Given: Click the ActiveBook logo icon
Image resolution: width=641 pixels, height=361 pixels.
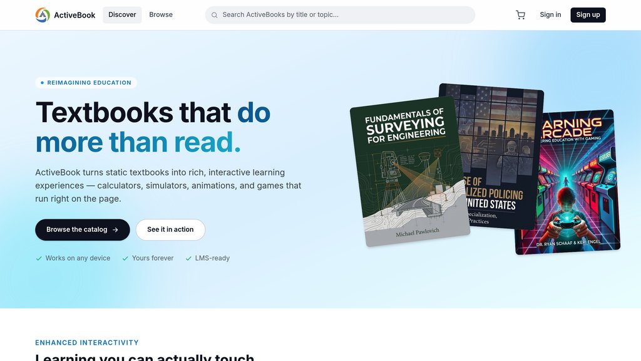Looking at the screenshot, I should coord(43,15).
